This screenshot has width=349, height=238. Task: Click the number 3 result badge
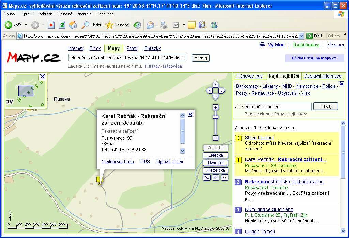(x=238, y=210)
